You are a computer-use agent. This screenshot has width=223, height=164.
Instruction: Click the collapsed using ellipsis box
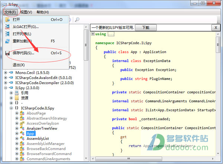click(111, 34)
